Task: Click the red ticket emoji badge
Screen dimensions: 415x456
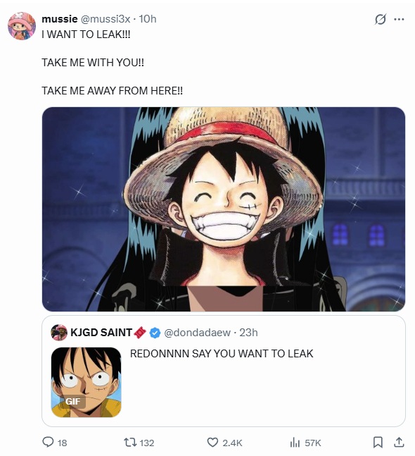Action: pos(140,333)
